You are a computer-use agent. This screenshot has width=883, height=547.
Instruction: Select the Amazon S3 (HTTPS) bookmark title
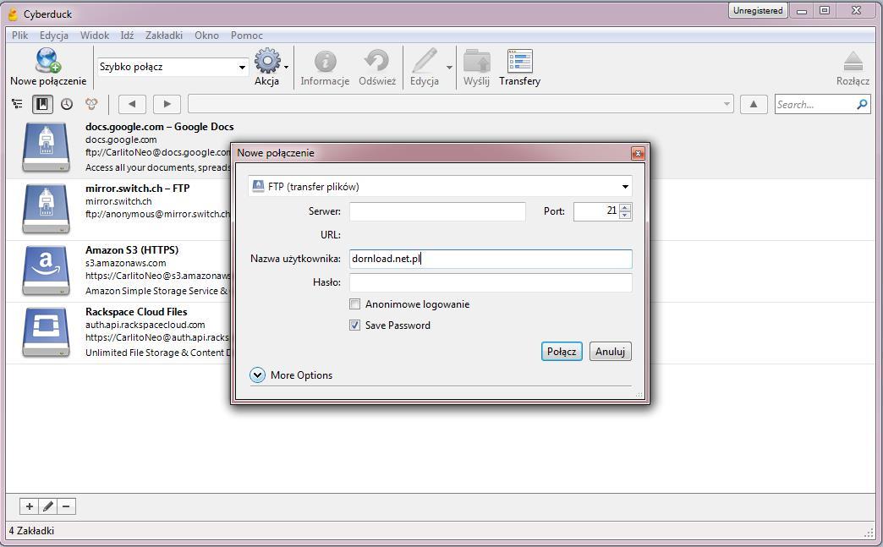pos(132,250)
